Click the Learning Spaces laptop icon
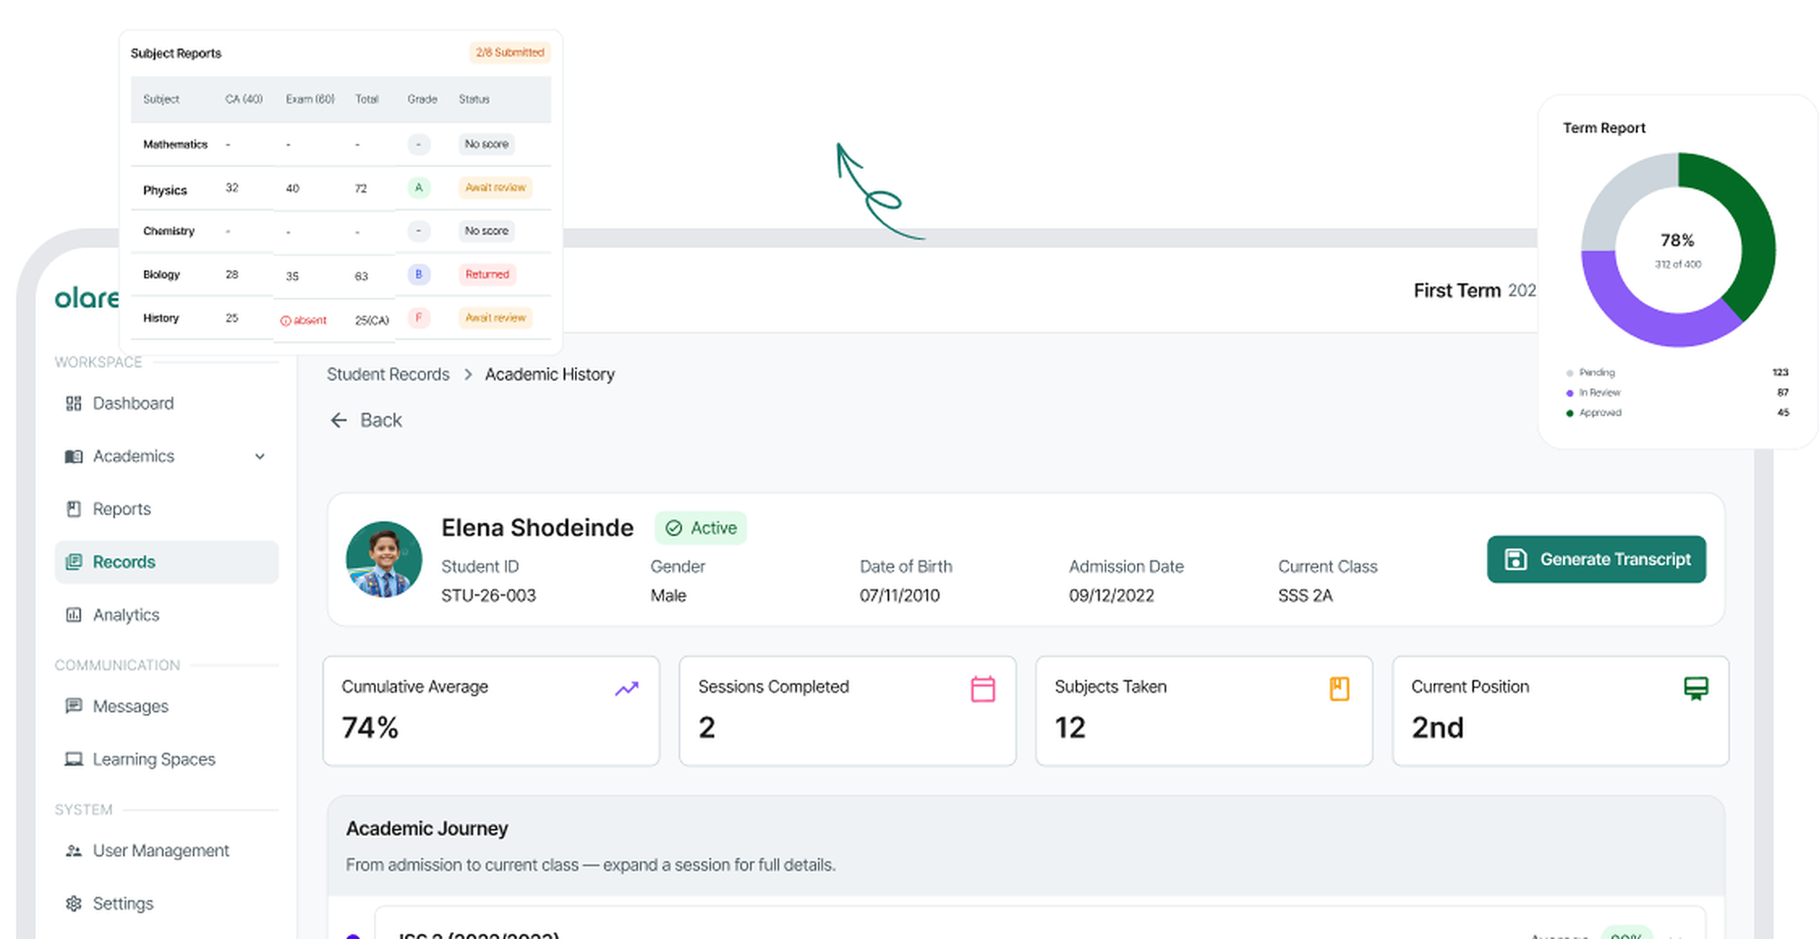 tap(74, 759)
